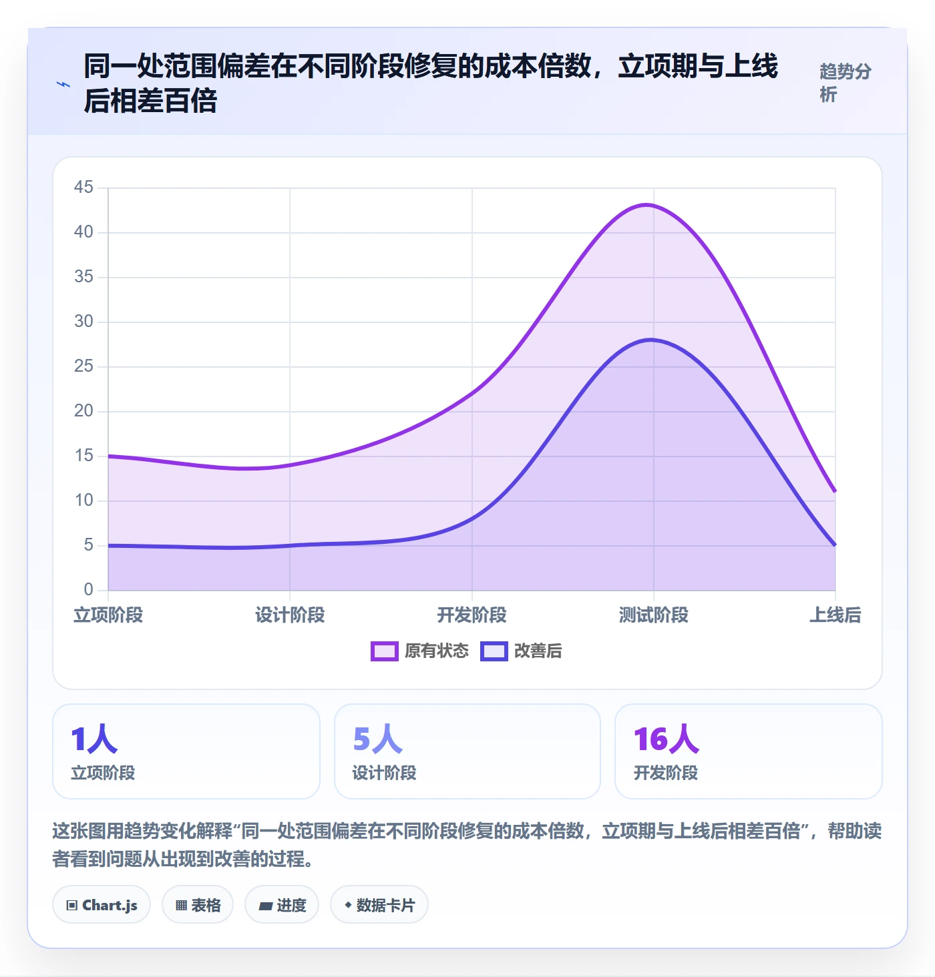Click the 开发阶段 x-axis label
The height and width of the screenshot is (977, 935).
[472, 615]
